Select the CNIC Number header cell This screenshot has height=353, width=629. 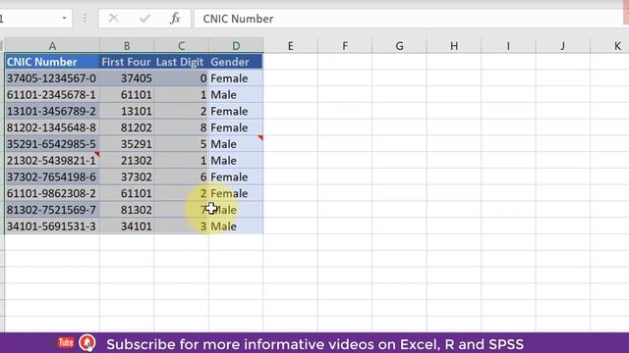[x=52, y=62]
